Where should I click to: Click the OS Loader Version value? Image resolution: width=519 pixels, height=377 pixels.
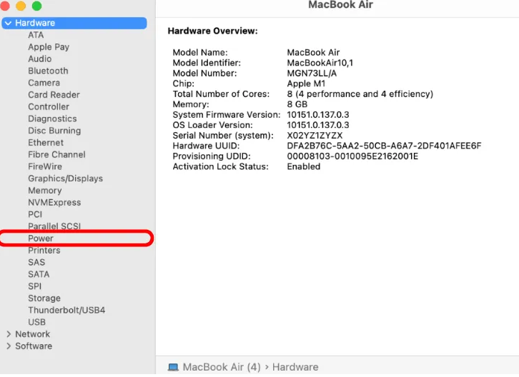[318, 126]
